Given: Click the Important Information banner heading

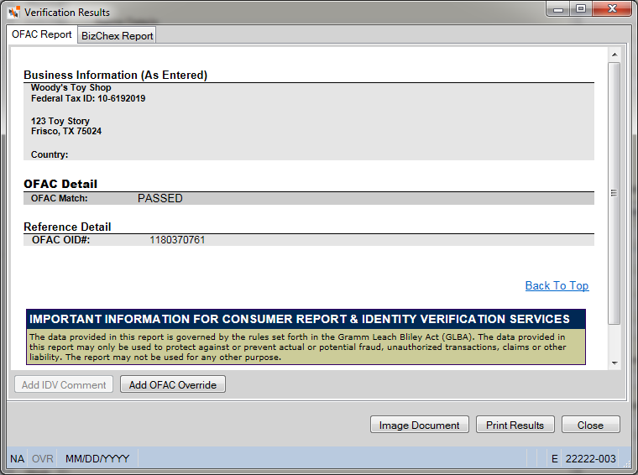Looking at the screenshot, I should (x=300, y=319).
